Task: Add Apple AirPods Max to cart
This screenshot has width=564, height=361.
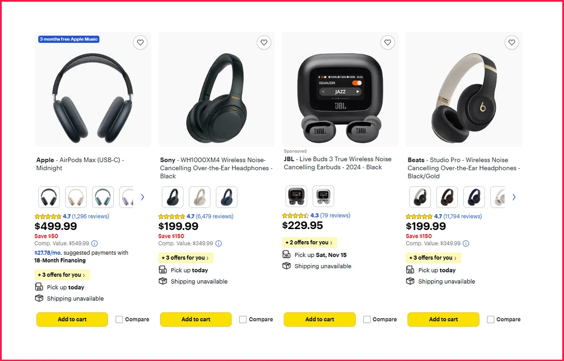Action: click(72, 319)
